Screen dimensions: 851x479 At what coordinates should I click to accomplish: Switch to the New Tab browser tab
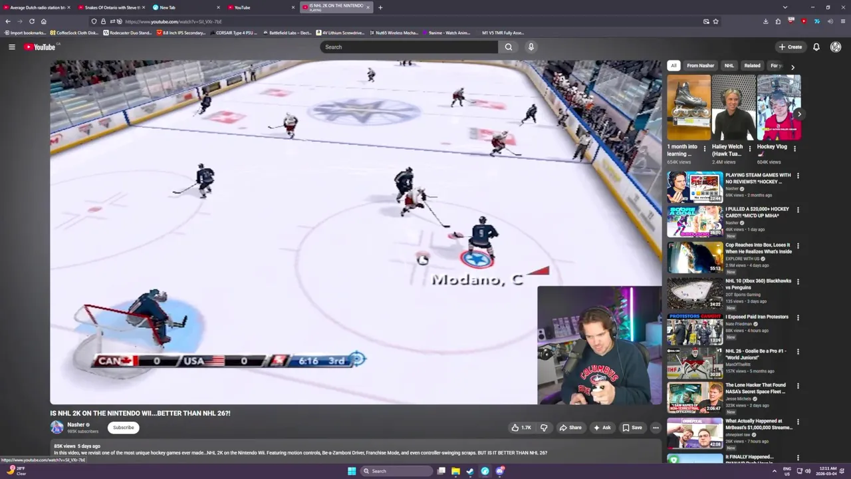tap(186, 7)
